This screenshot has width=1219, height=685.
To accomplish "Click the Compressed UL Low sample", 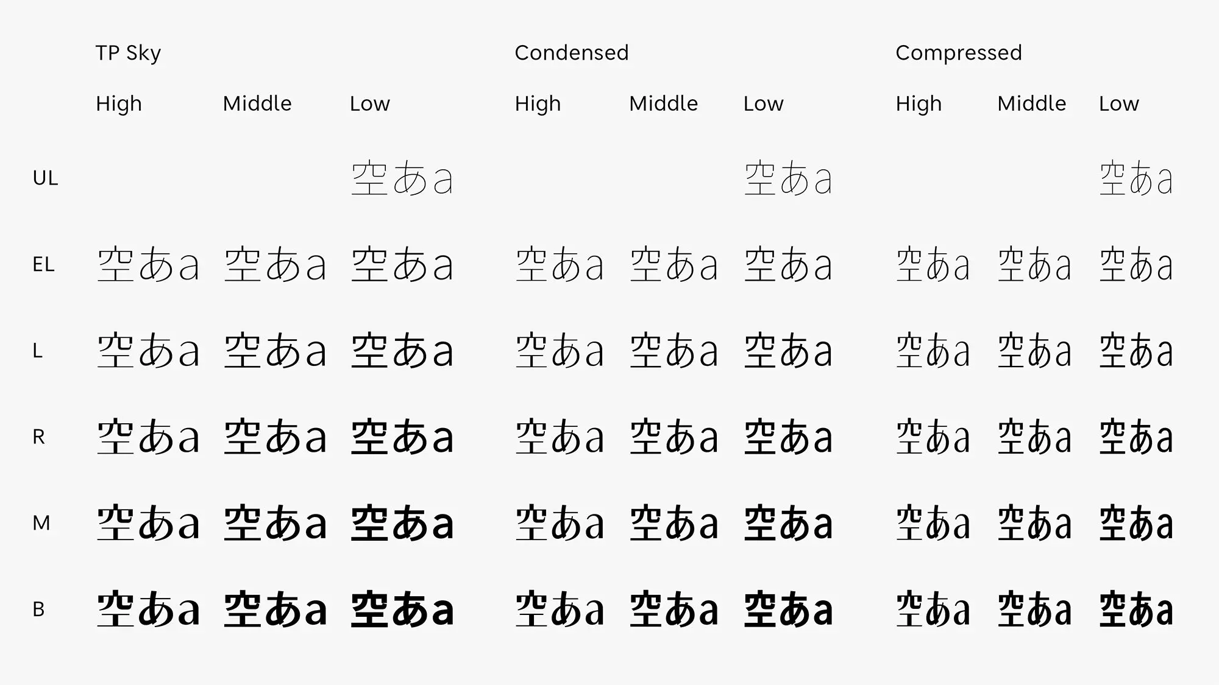I will click(x=1136, y=178).
